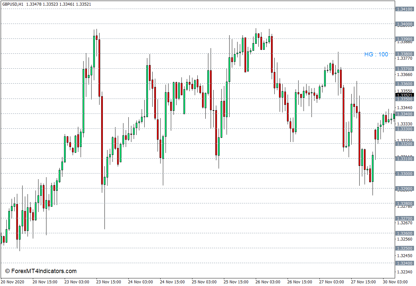Select the 1.33000 price level label
The height and width of the screenshot is (286, 416).
click(405, 174)
